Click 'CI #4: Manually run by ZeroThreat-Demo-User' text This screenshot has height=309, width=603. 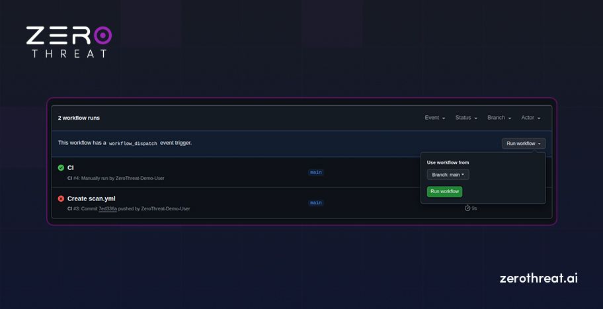[116, 178]
